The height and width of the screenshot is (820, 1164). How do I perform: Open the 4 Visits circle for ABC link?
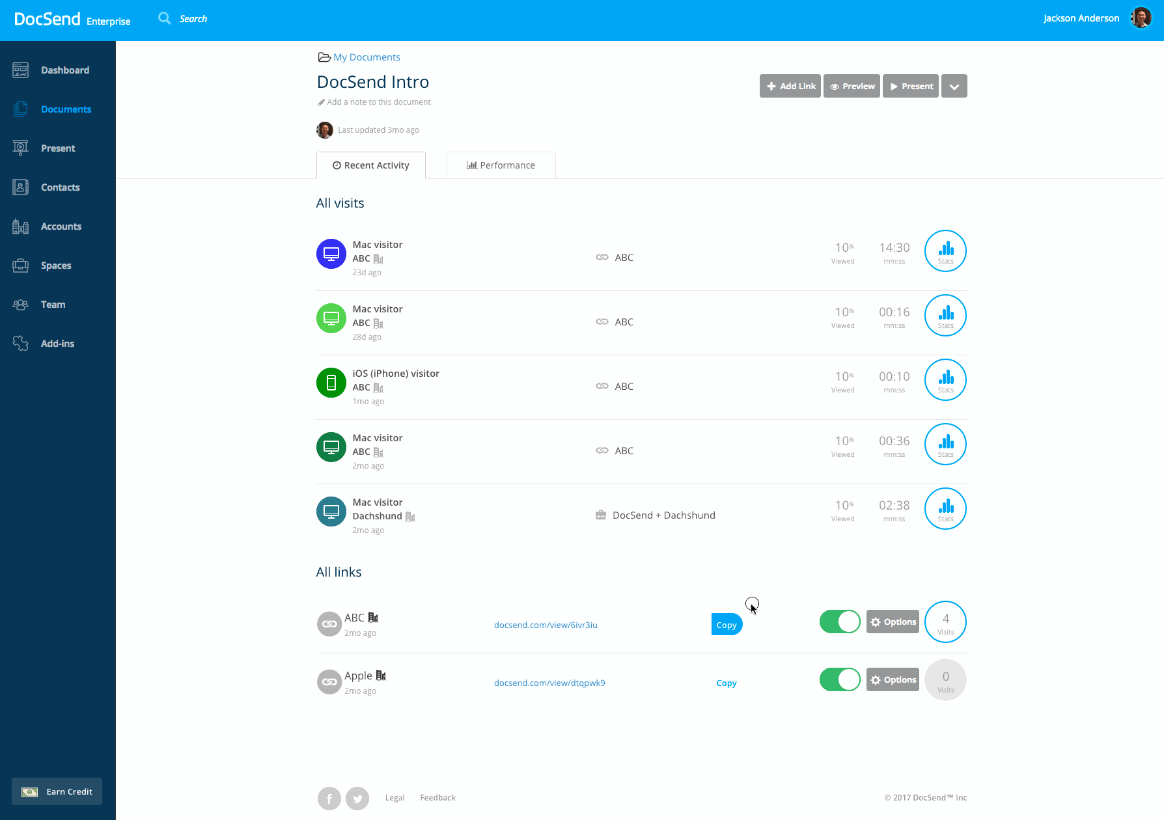(x=945, y=622)
